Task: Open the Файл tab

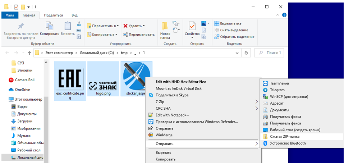Action: pyautogui.click(x=10, y=15)
